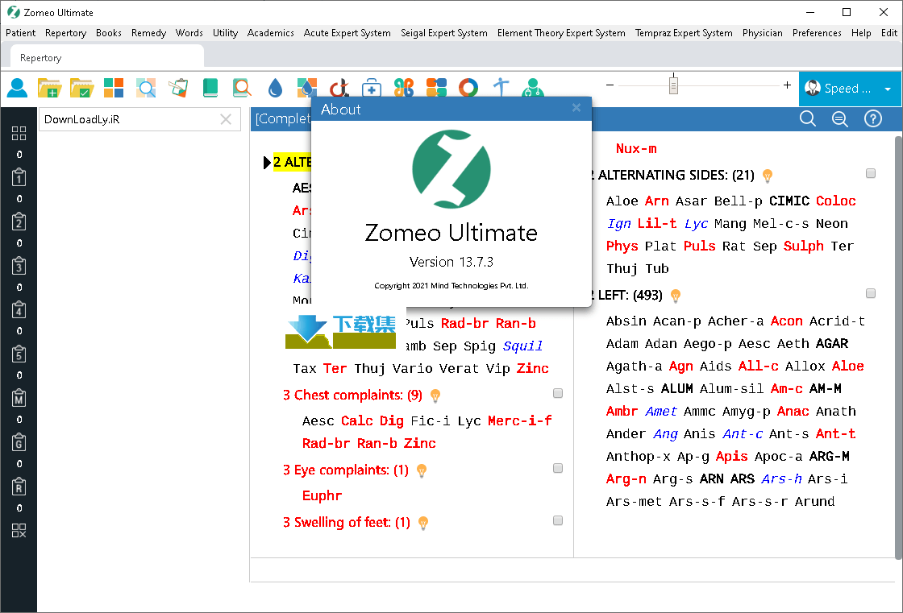Click the list search icon in repertory header
The height and width of the screenshot is (613, 903).
click(x=840, y=119)
